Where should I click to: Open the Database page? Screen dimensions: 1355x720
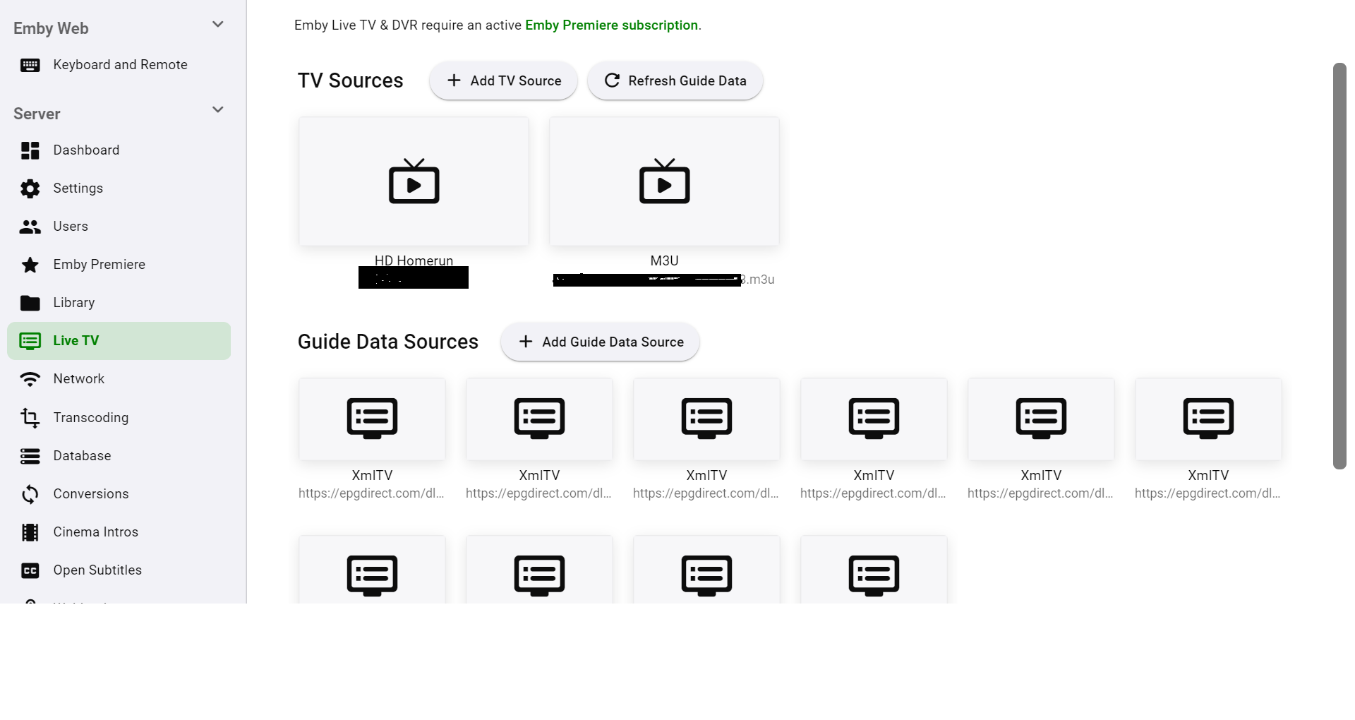(119, 456)
